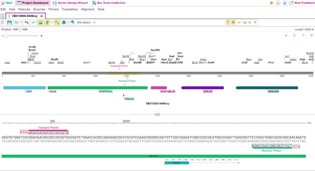Expand dropdown arrow beside display lines icon

tap(21, 23)
